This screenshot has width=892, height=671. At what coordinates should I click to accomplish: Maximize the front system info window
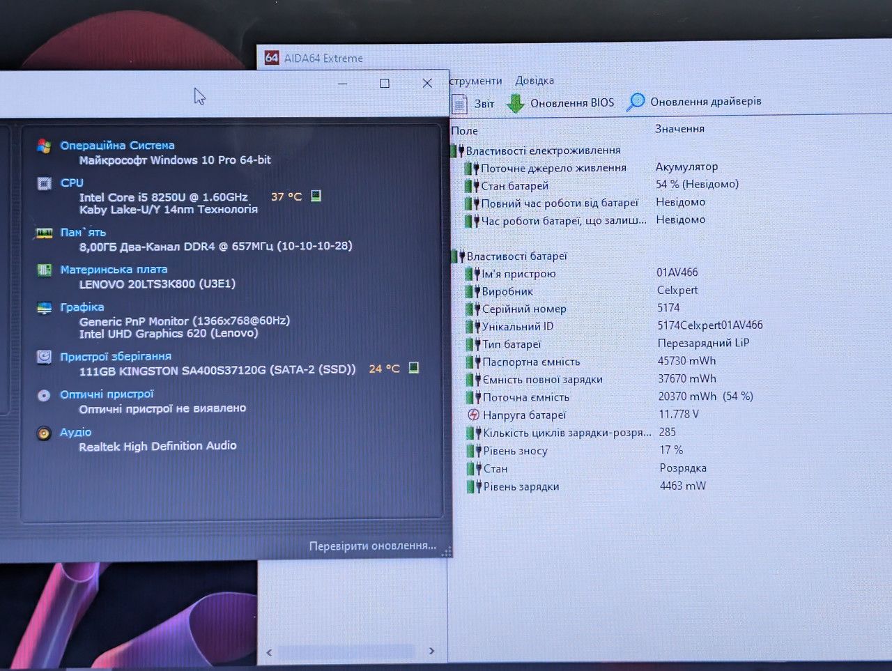pyautogui.click(x=385, y=84)
